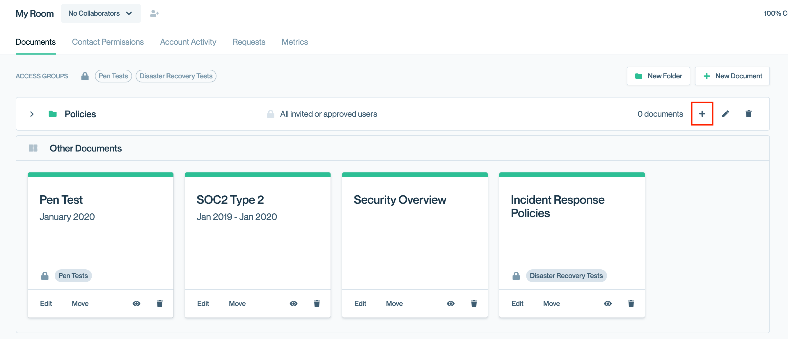The height and width of the screenshot is (339, 788).
Task: Toggle visibility eye on SOC2 Type 2
Action: pyautogui.click(x=293, y=303)
